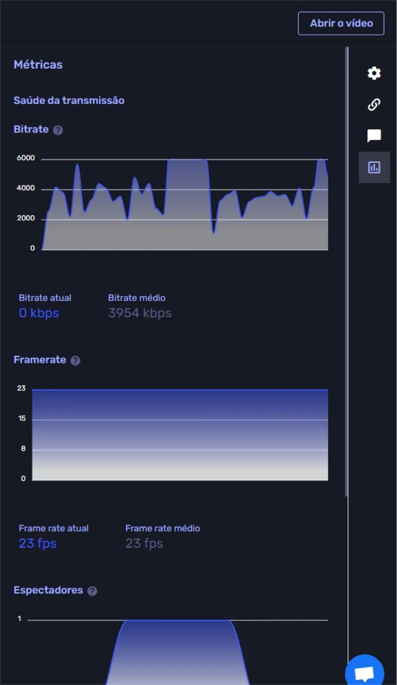Click the Espectadores help question mark
397x685 pixels.
[92, 591]
